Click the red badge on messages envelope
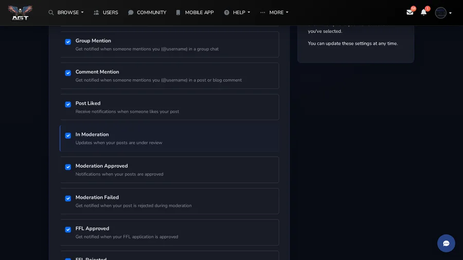Viewport: 463px width, 260px height. (x=414, y=9)
